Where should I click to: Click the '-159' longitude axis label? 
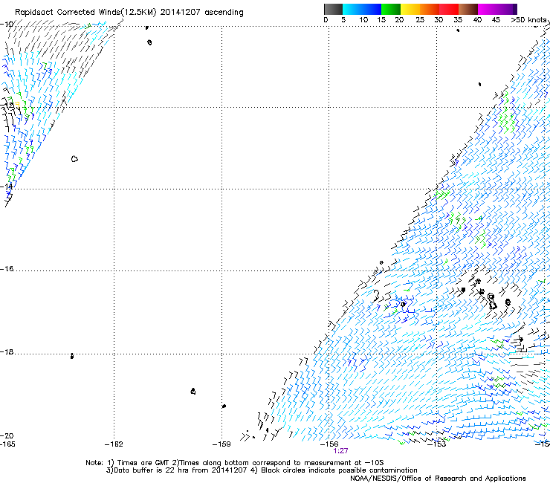point(221,444)
